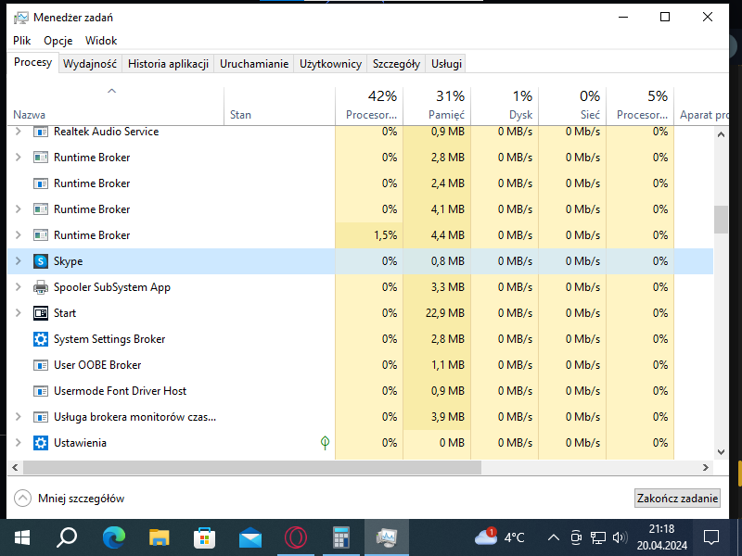Viewport: 742px width, 556px height.
Task: Collapse view with Mniej szczegółów
Action: click(x=69, y=499)
